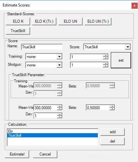The width and height of the screenshot is (138, 162).
Task: Click the ELO K (Tr.) button
Action: click(x=44, y=21)
